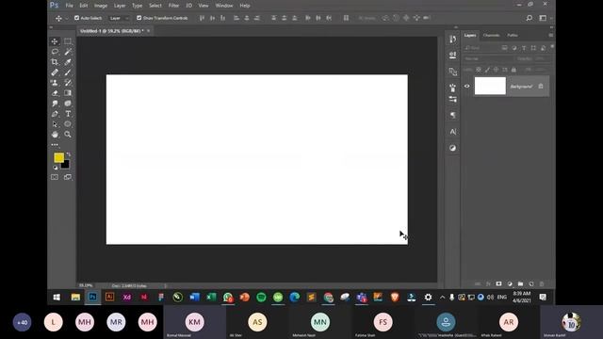Open the History panel icon
This screenshot has width=603, height=339.
[452, 39]
